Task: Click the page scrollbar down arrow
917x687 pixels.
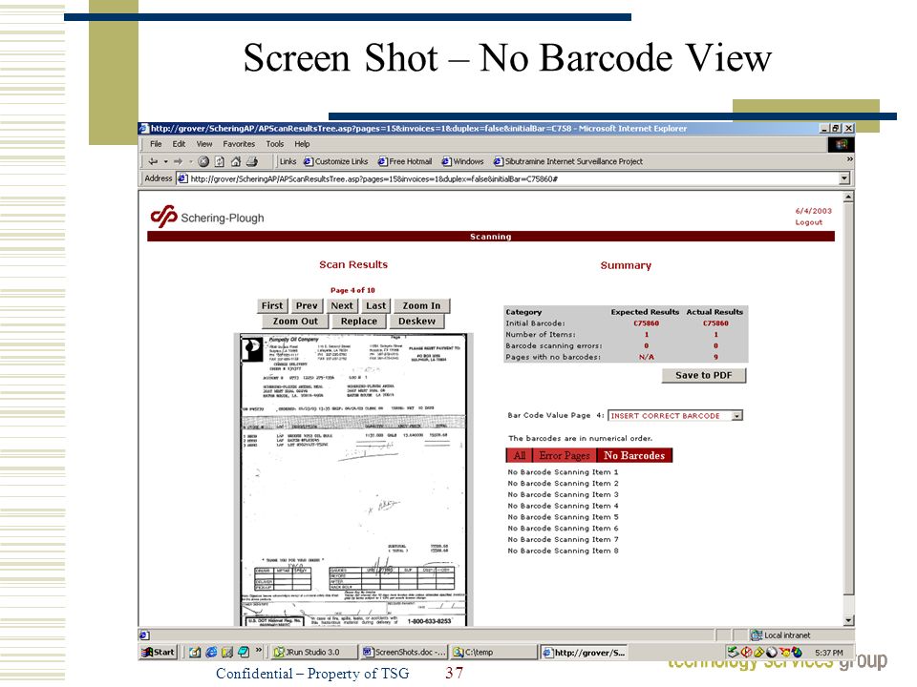Action: [x=848, y=620]
